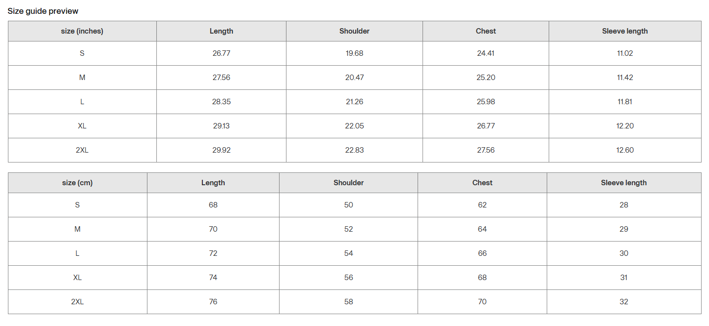
Task: Click the 52 shoulder value for M
Action: tap(349, 229)
